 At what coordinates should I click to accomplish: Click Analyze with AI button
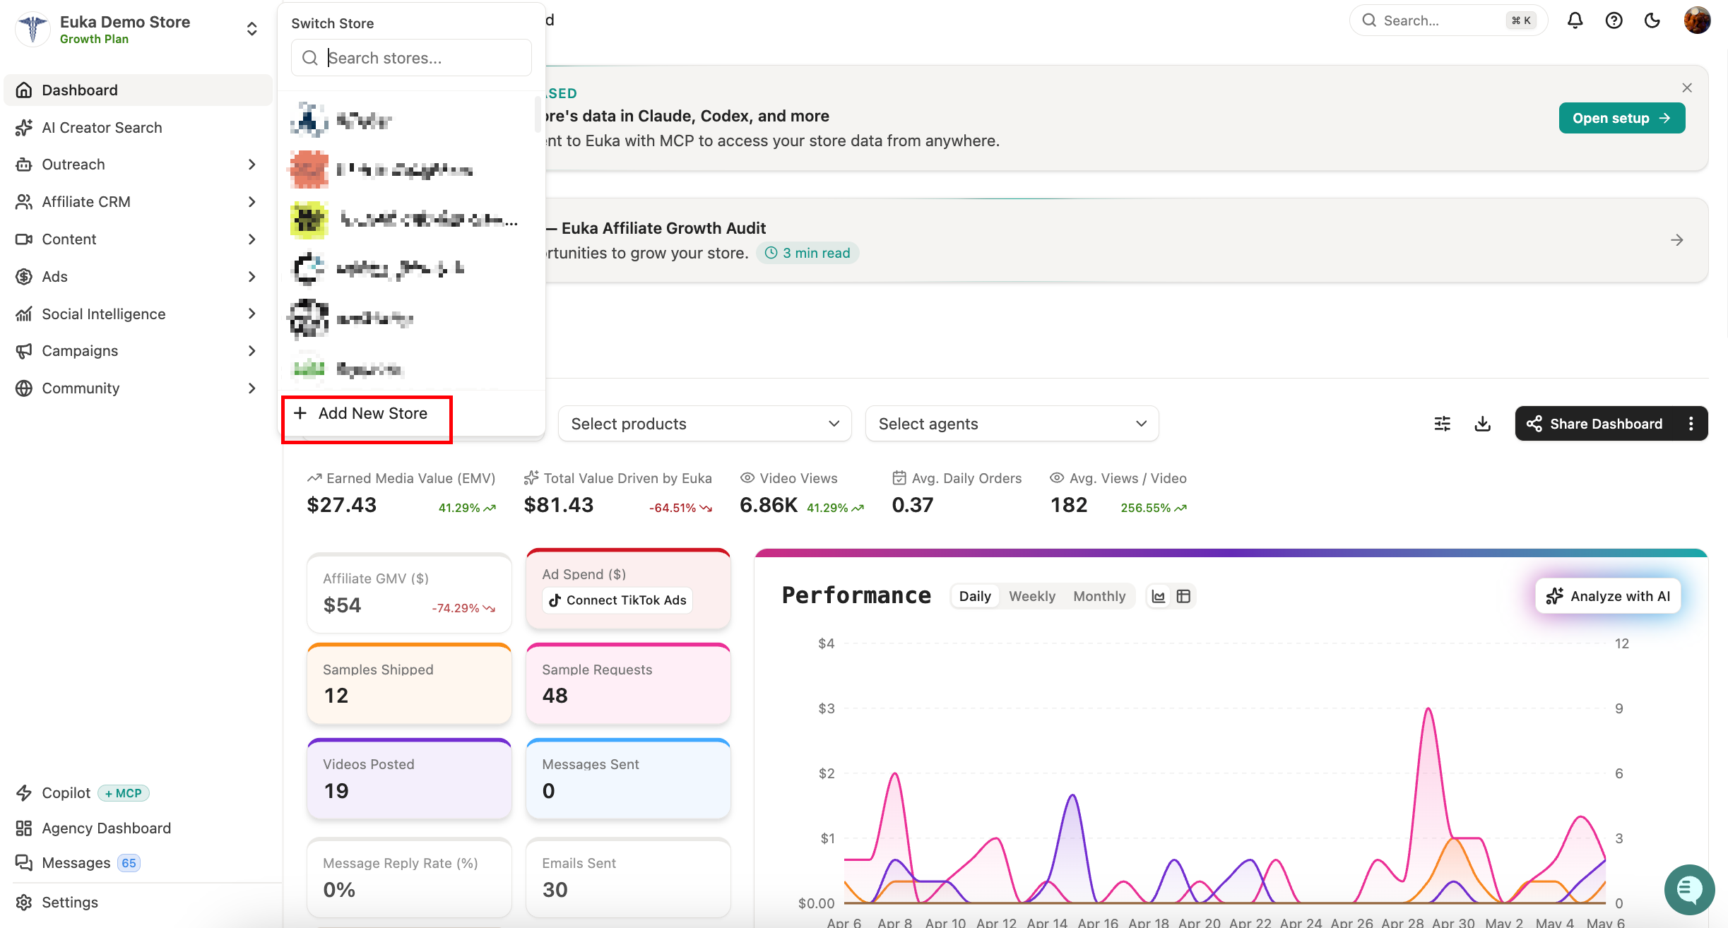[1608, 597]
